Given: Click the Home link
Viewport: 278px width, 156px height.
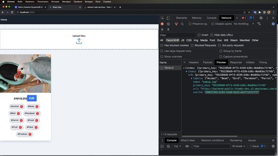Looking at the screenshot, I should click(4, 20).
